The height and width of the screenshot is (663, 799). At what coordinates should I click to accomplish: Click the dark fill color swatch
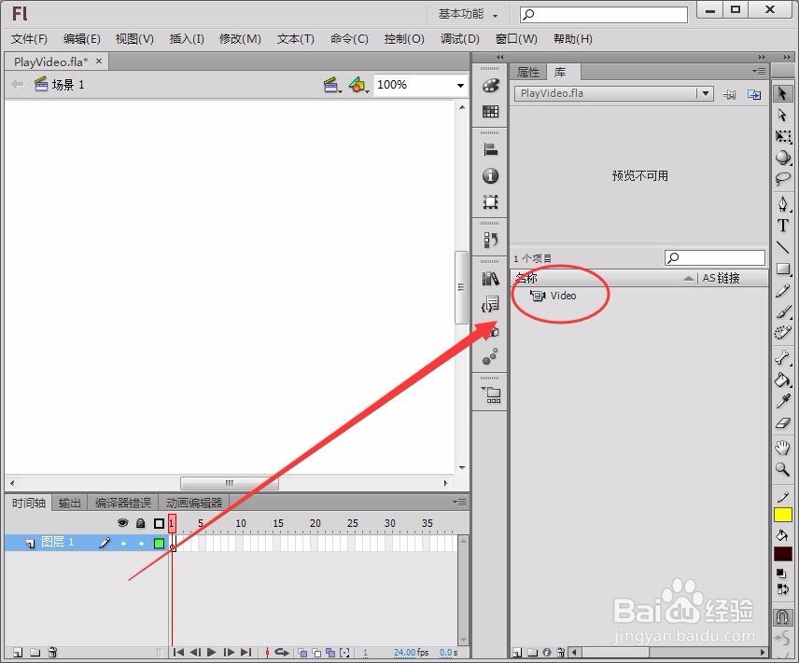783,554
